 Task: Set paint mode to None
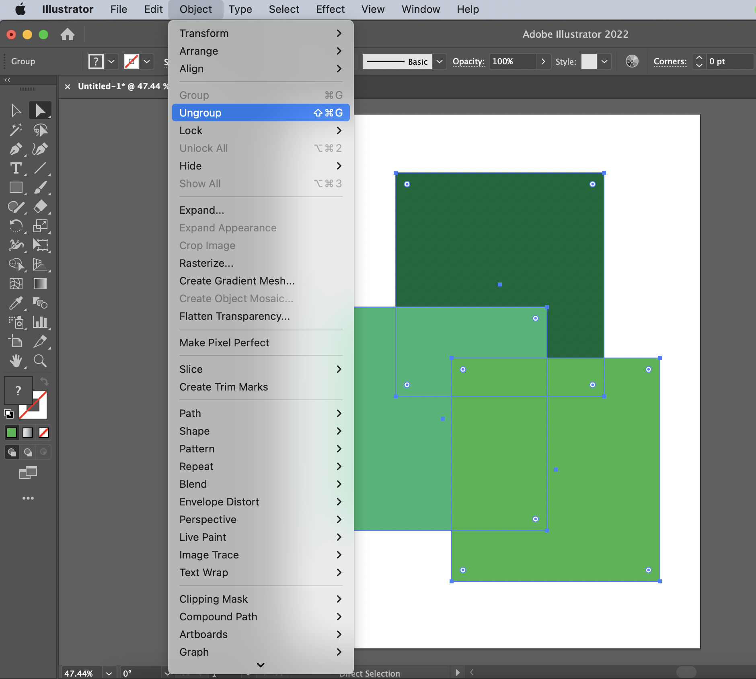point(44,433)
